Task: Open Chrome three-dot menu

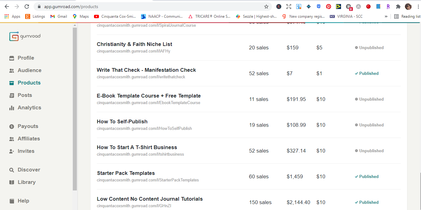Action: (x=418, y=7)
